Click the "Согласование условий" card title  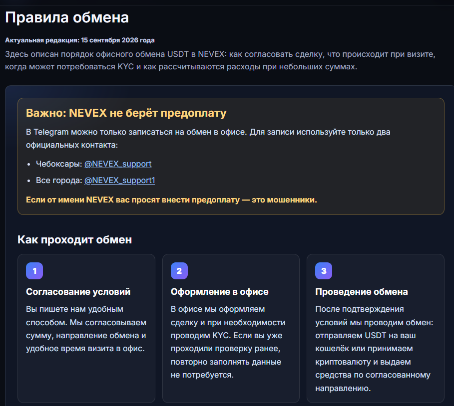tap(78, 292)
